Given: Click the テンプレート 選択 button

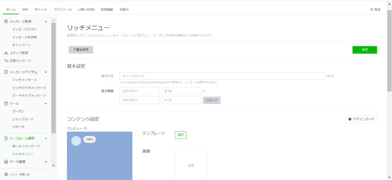Looking at the screenshot, I should pos(181,135).
